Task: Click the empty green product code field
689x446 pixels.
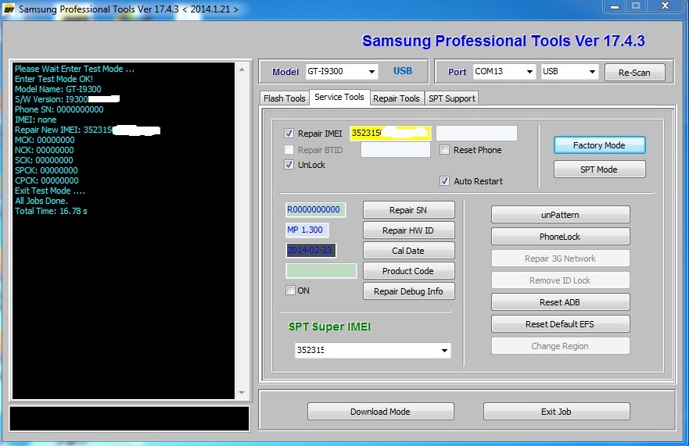Action: click(321, 271)
